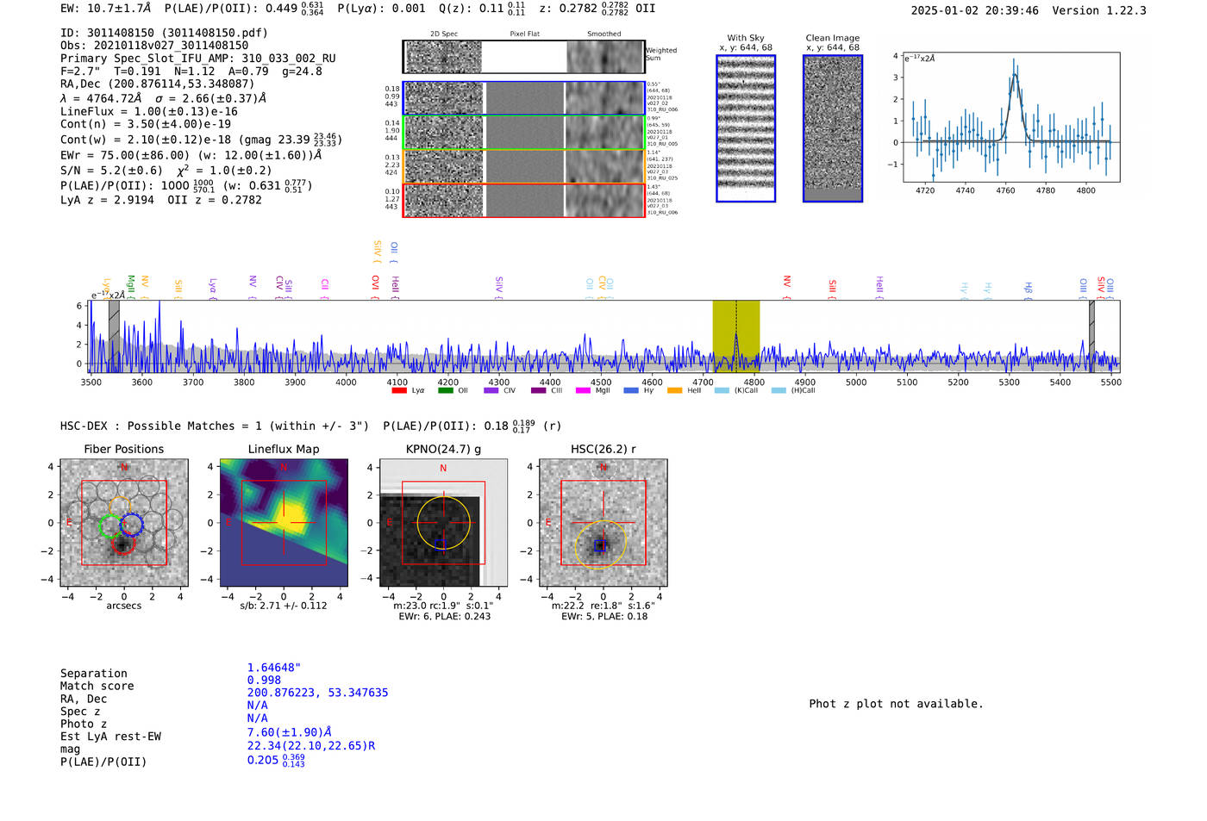Click the yellow aperture circle in KPNO image
Image resolution: width=1207 pixels, height=821 pixels.
pos(444,523)
